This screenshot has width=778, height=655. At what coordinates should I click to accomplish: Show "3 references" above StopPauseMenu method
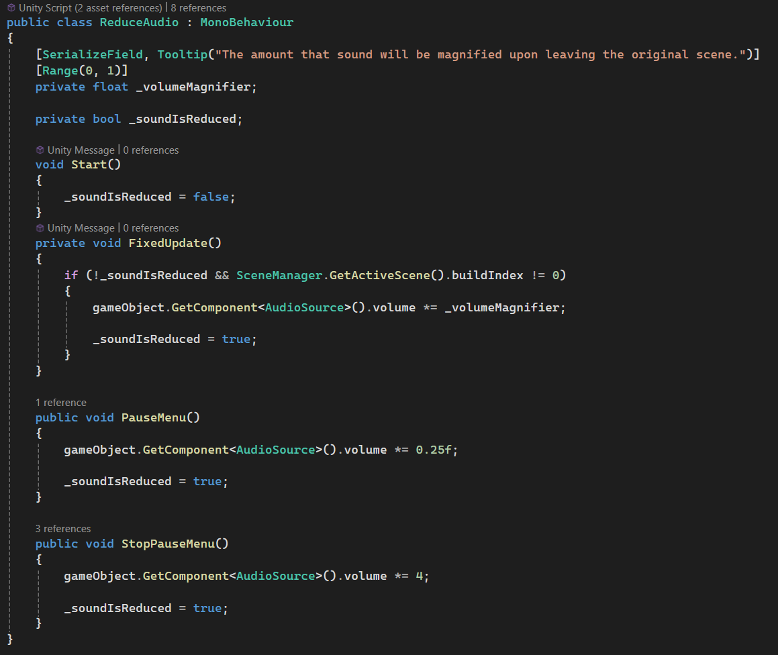tap(63, 529)
